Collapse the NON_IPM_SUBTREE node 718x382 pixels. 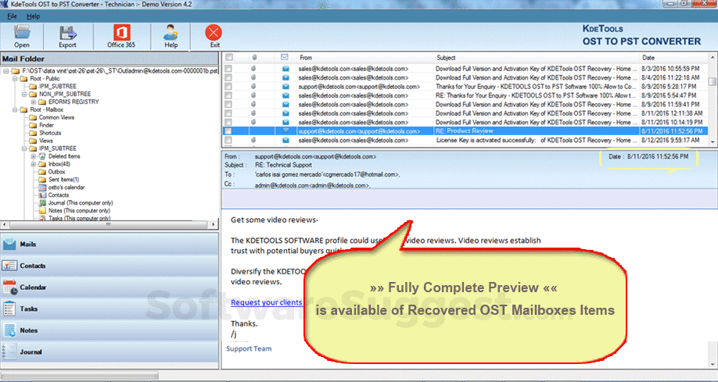pos(23,95)
